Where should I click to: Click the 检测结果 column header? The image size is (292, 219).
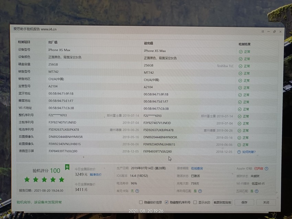245,44
